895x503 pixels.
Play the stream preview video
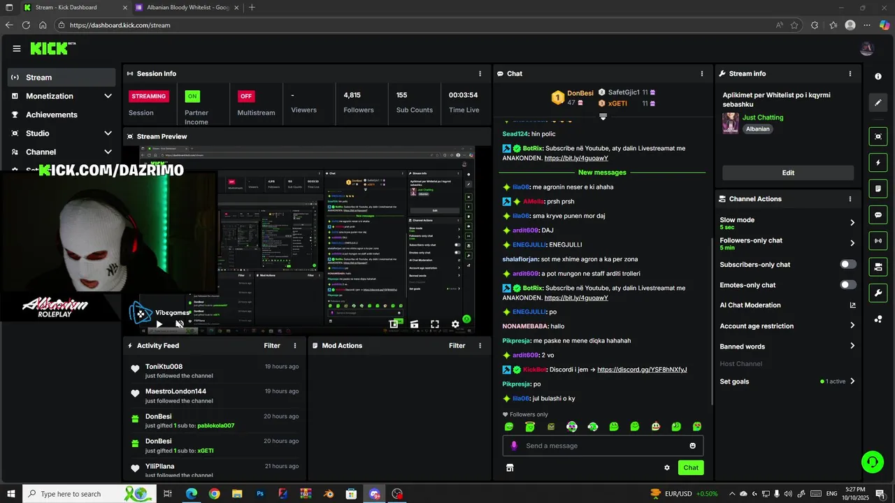coord(159,324)
